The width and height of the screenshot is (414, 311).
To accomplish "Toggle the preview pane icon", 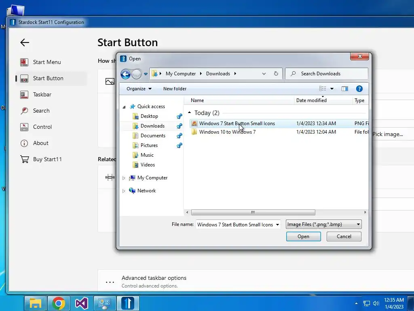I will 344,89.
